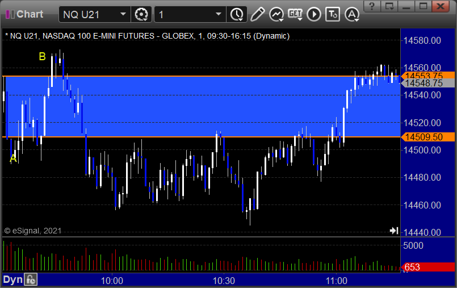
Task: Minimize the Chart window
Action: pyautogui.click(x=406, y=6)
